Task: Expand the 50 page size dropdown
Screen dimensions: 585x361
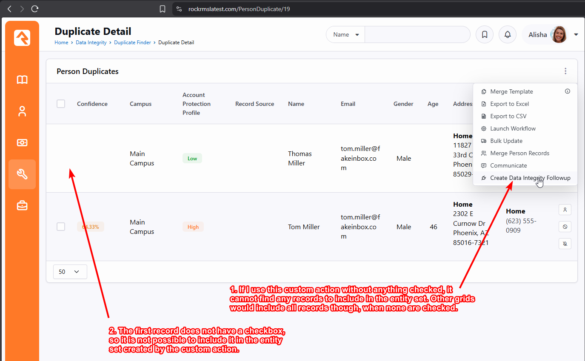Action: click(70, 272)
